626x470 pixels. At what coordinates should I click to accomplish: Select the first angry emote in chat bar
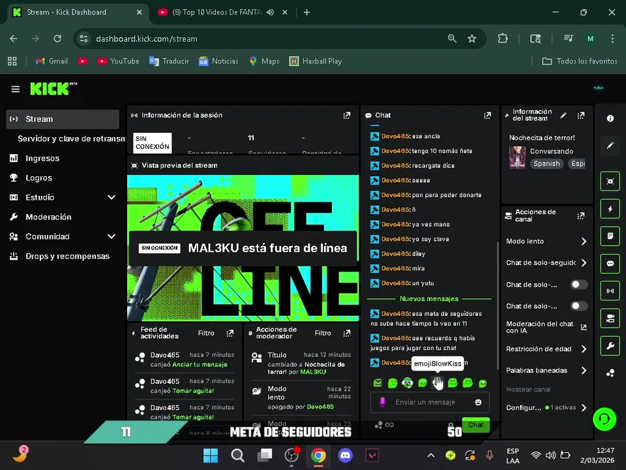tap(378, 383)
